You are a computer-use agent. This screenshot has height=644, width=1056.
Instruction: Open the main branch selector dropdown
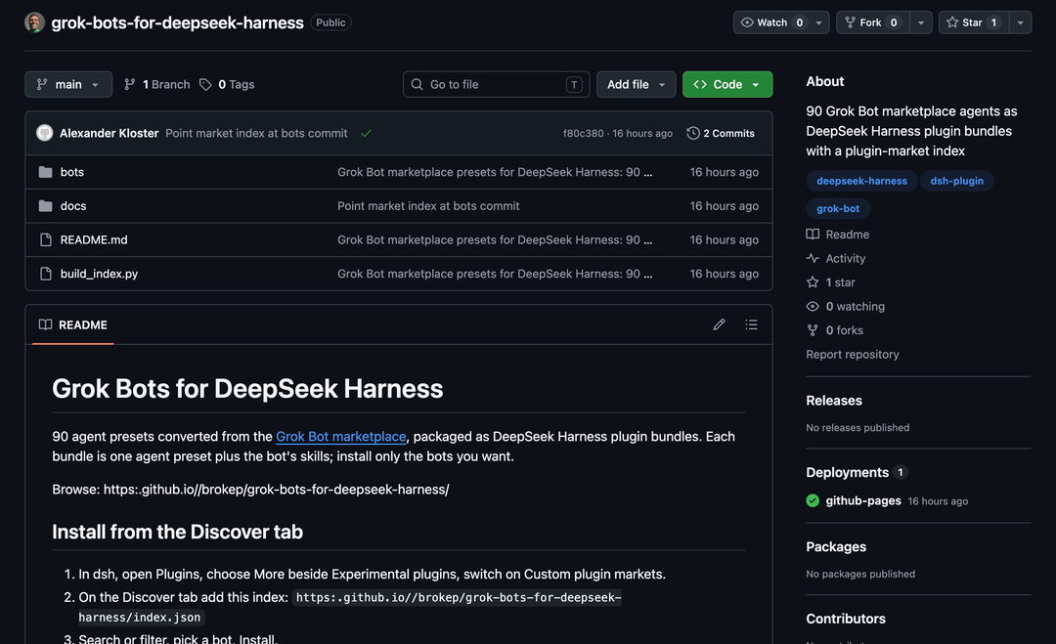click(x=68, y=84)
